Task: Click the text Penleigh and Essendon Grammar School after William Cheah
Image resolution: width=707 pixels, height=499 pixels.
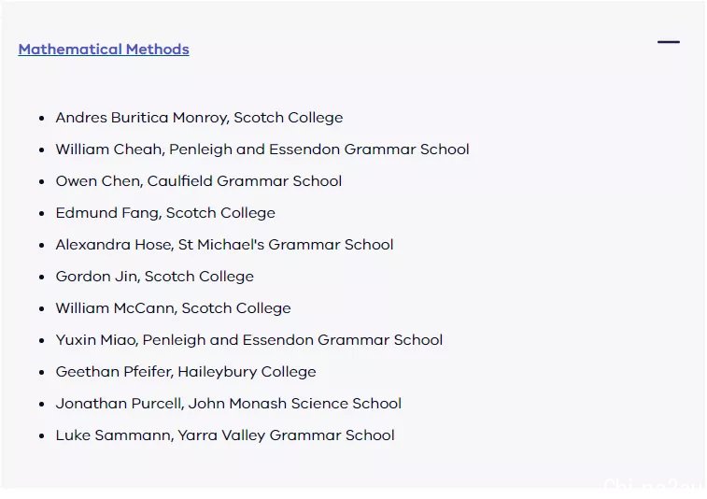Action: 319,150
